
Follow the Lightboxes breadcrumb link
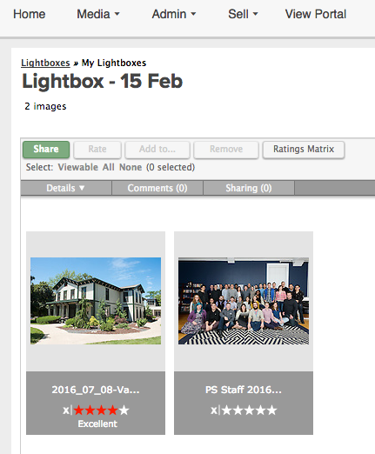pos(45,63)
